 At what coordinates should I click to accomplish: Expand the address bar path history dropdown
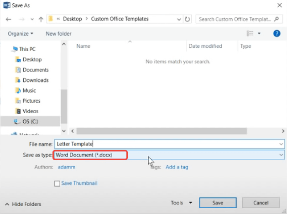click(178, 19)
